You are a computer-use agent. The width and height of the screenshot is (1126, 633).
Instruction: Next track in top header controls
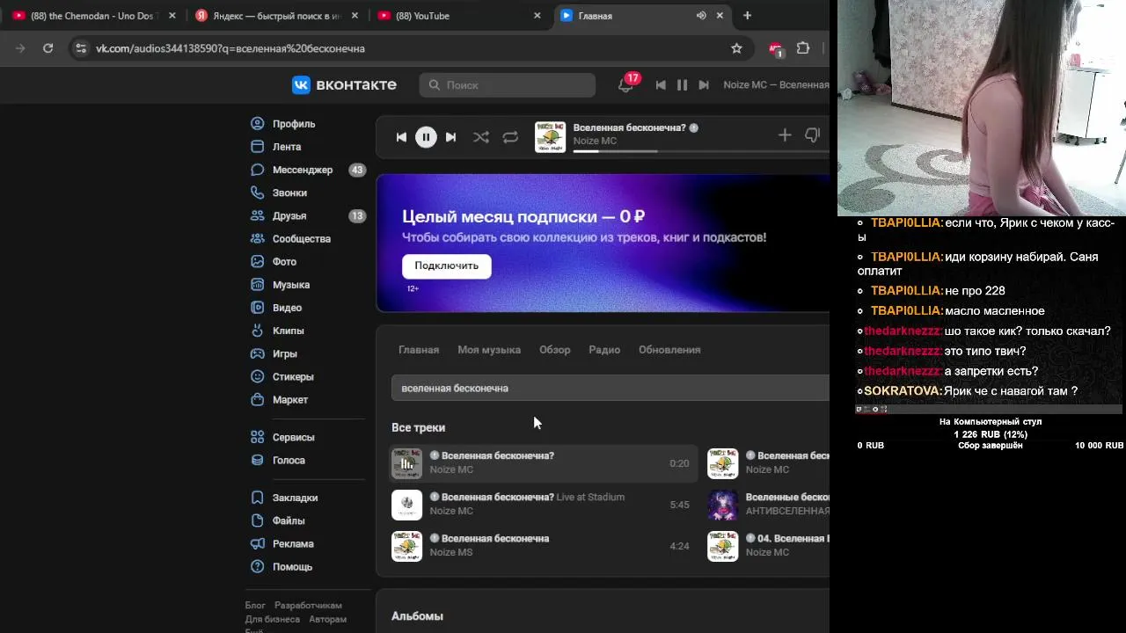(x=704, y=85)
